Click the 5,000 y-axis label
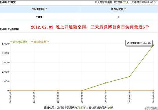The width and height of the screenshot is (158, 110). (5, 44)
